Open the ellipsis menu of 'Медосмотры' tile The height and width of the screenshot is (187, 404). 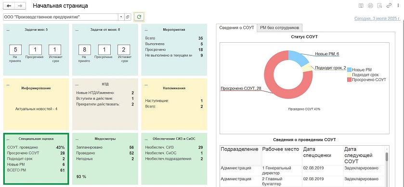77,139
